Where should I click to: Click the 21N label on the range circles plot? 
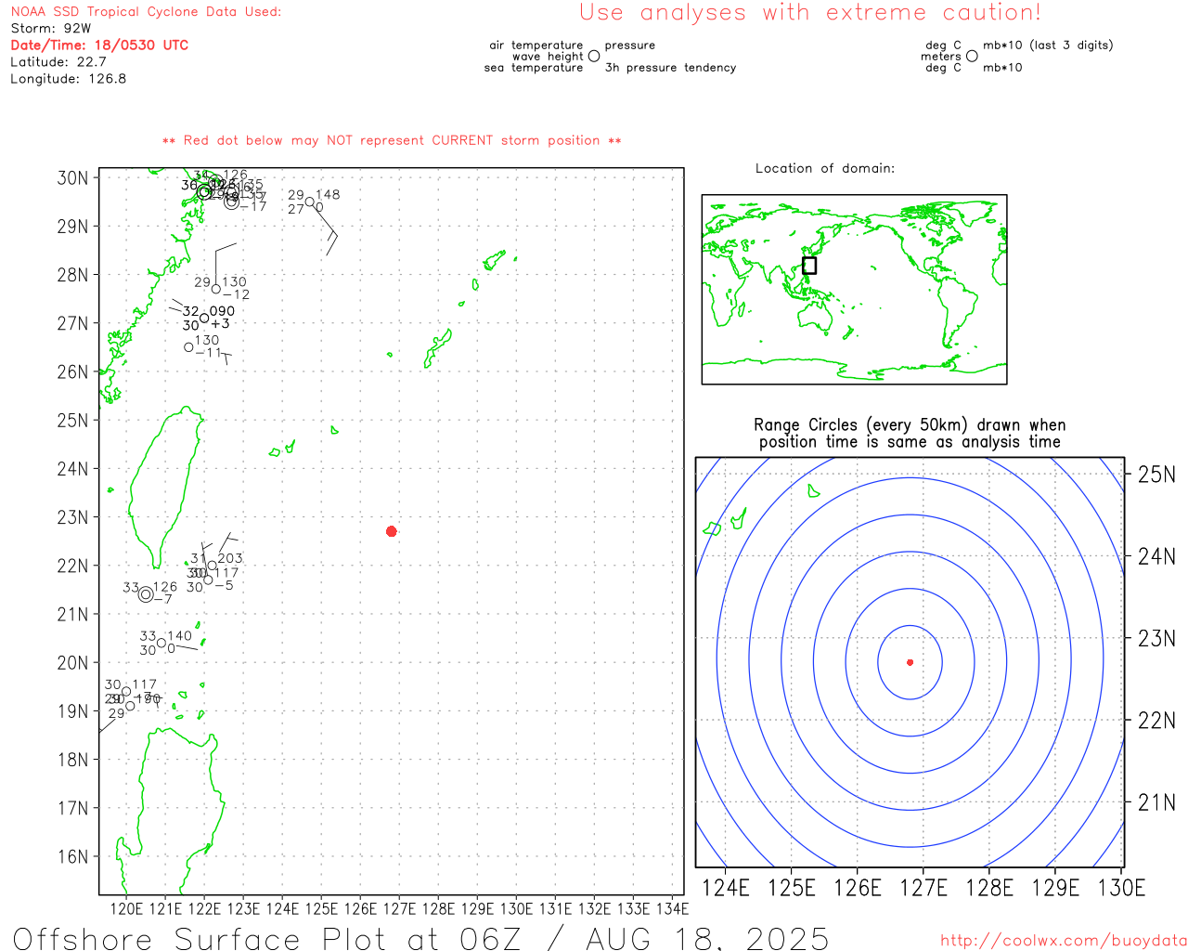pos(1156,802)
